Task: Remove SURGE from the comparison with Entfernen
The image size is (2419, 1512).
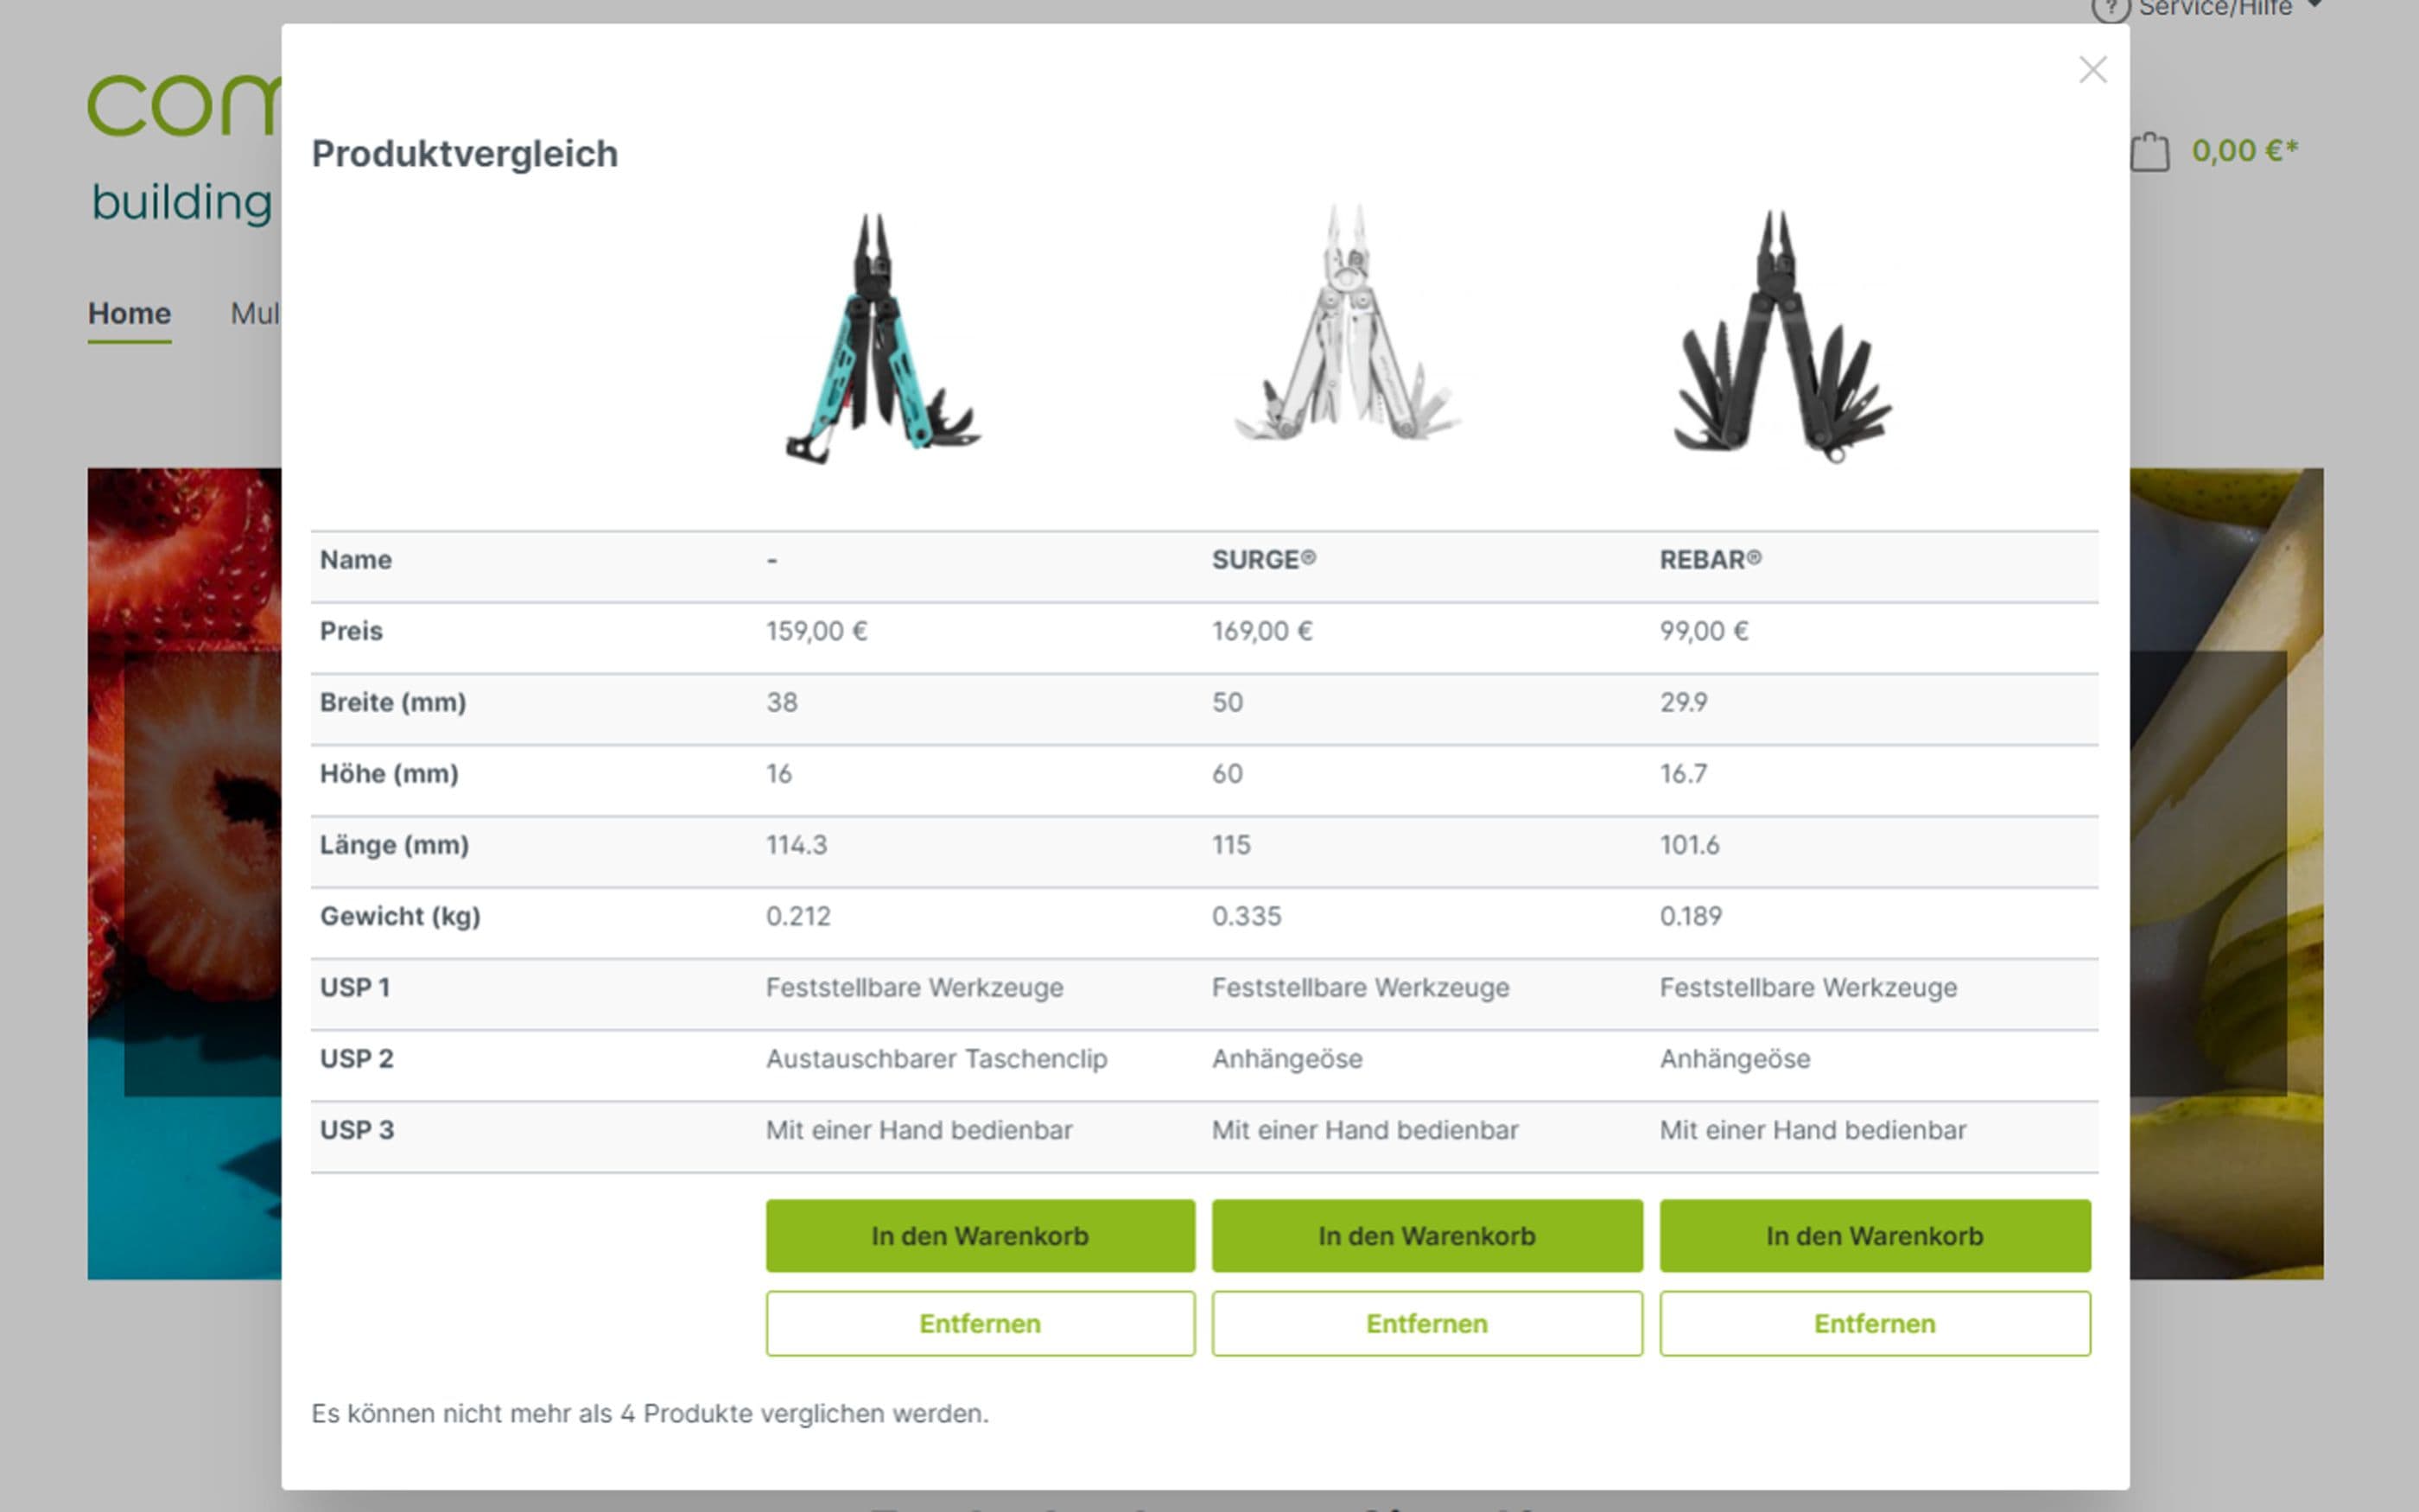Action: pyautogui.click(x=1426, y=1323)
